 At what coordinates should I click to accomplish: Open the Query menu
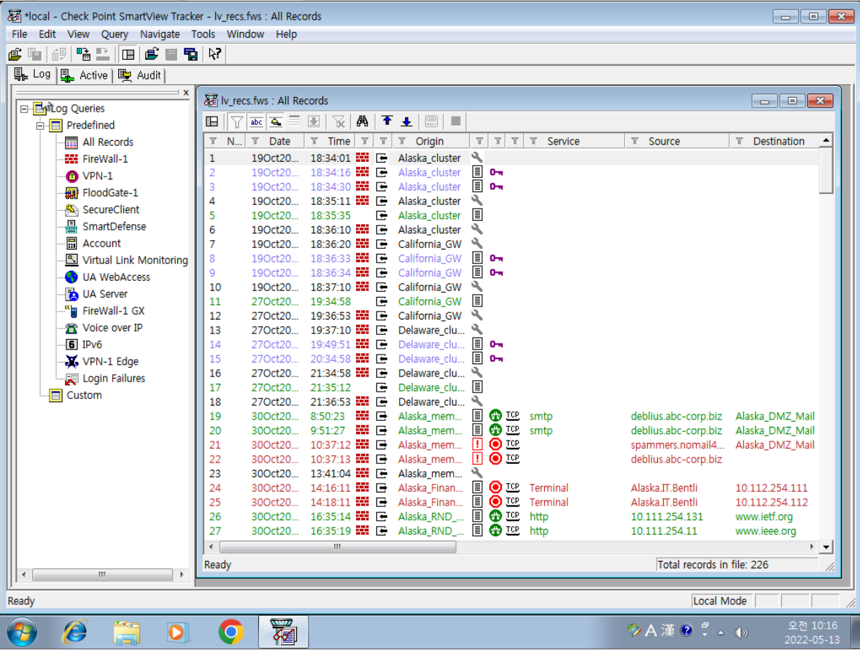point(114,34)
